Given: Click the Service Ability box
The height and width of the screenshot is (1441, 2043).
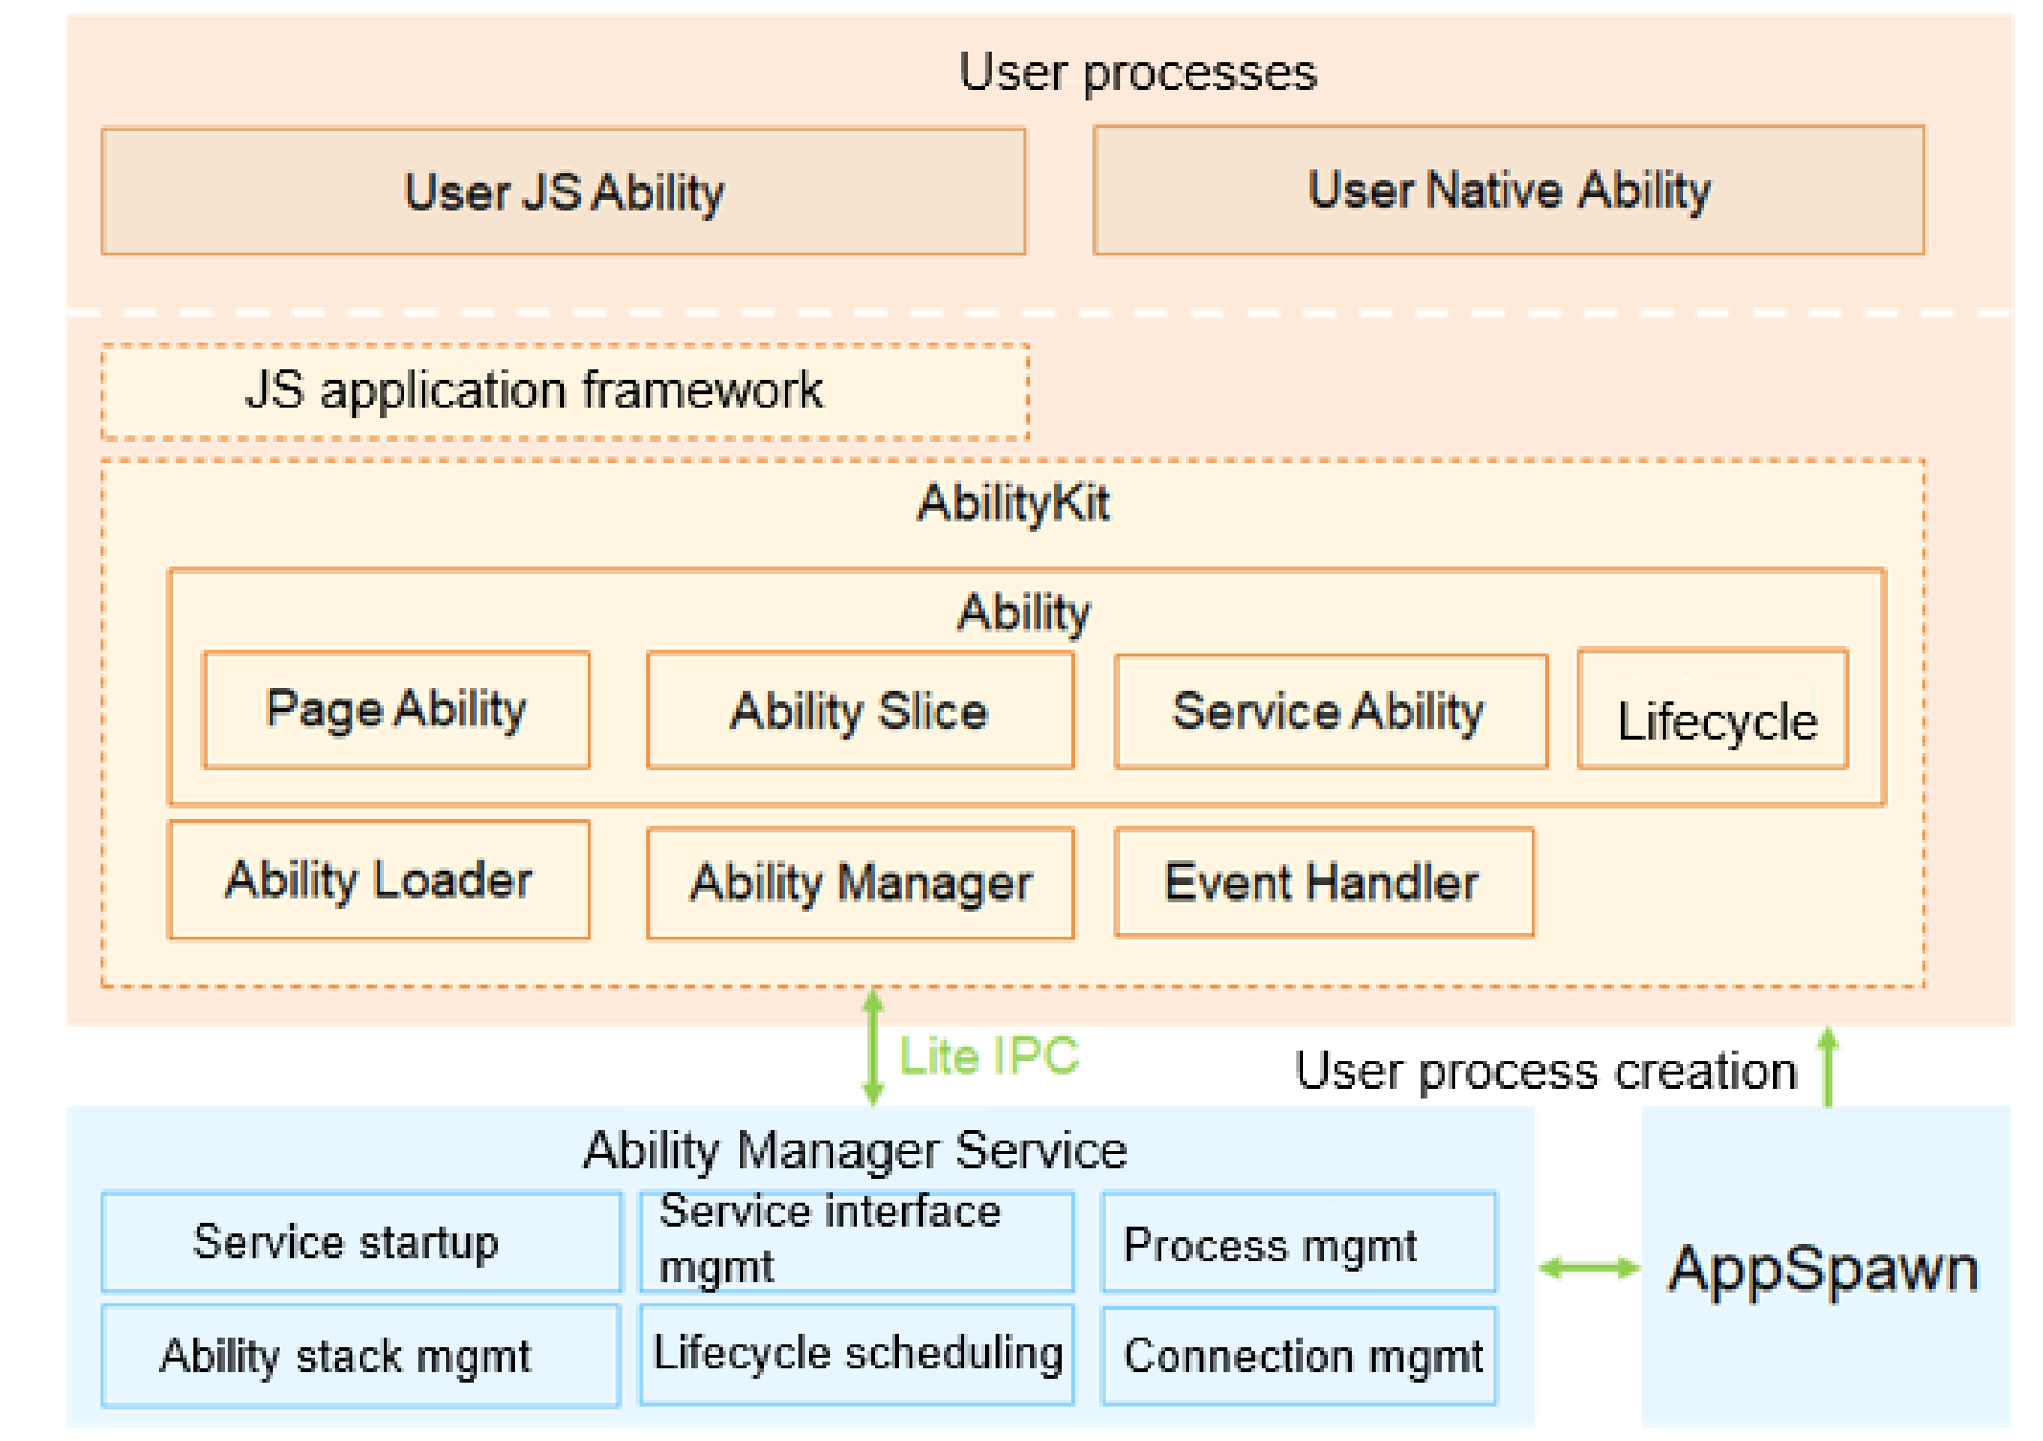Looking at the screenshot, I should point(1330,711).
